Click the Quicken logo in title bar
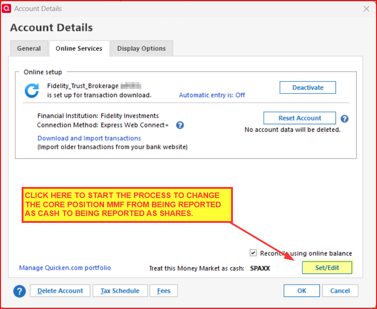Image resolution: width=377 pixels, height=309 pixels. pos(6,8)
